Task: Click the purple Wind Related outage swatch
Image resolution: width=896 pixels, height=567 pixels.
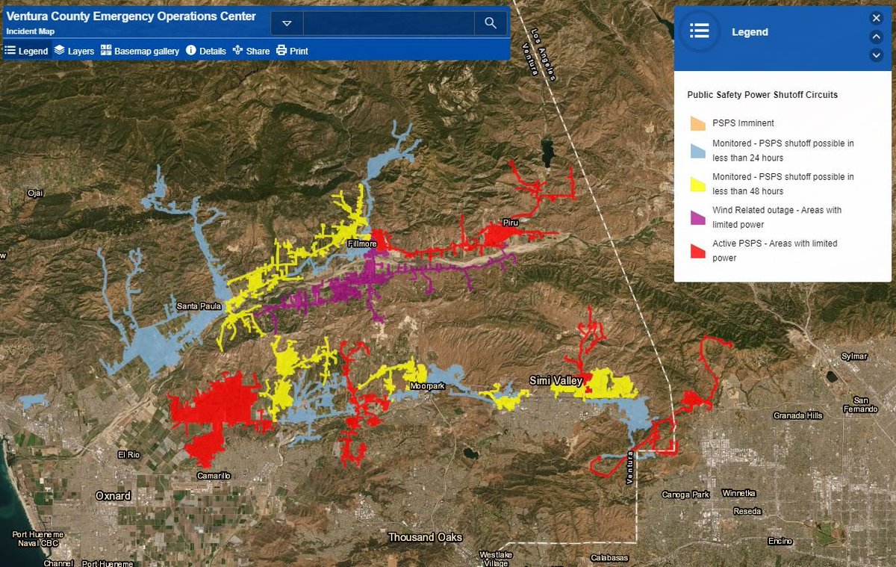Action: (697, 217)
